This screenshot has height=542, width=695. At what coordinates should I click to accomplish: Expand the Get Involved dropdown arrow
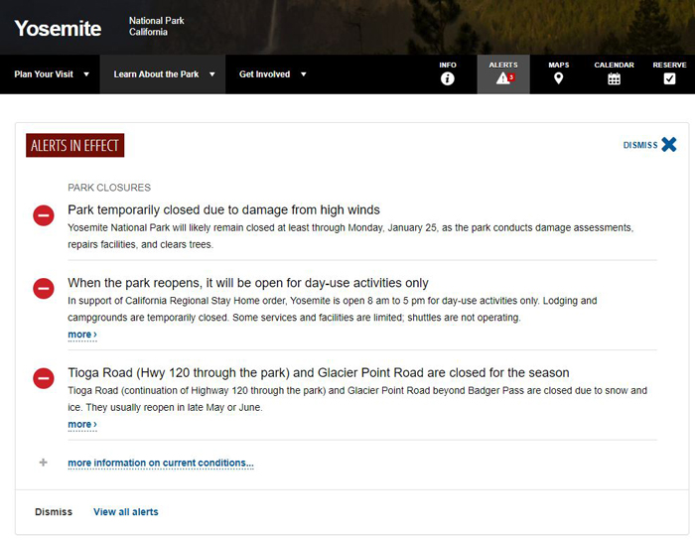[x=304, y=74]
